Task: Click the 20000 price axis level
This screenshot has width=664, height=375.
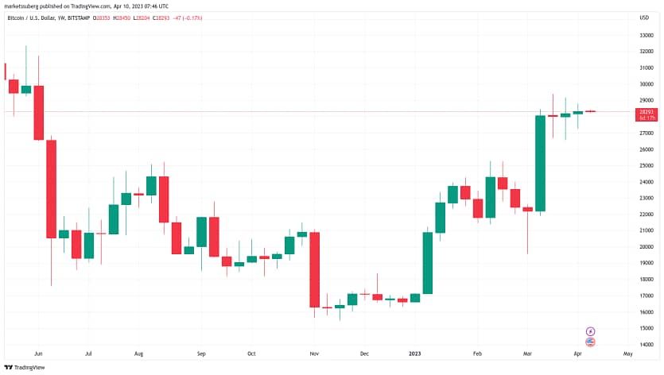Action: (647, 247)
